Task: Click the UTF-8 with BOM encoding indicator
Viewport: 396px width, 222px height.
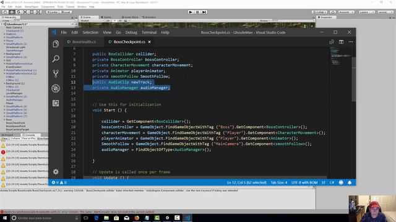Action: point(304,183)
